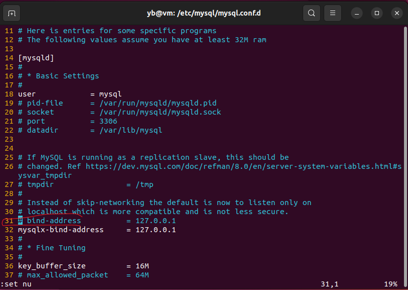Click the path /var/lib/mysql
This screenshot has height=290, width=408.
pos(130,130)
